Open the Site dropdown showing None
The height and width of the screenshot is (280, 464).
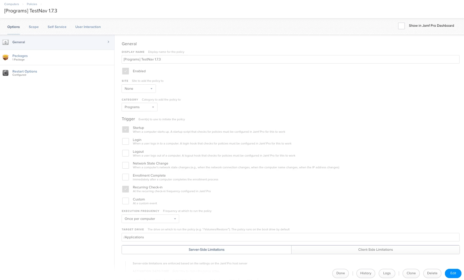pos(139,88)
